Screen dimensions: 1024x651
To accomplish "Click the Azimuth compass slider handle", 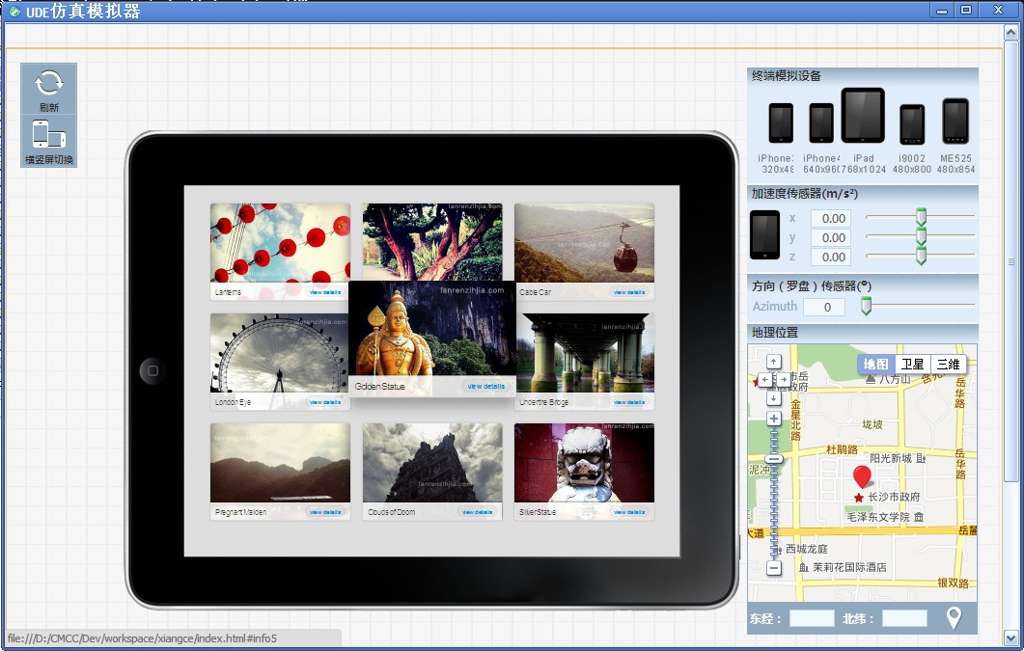I will coord(867,305).
